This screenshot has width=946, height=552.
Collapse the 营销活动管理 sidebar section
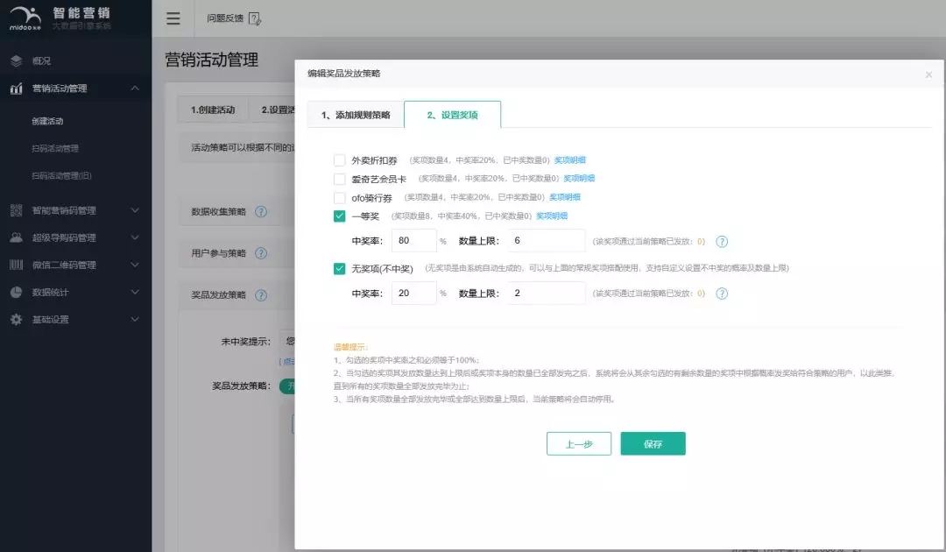(x=135, y=88)
